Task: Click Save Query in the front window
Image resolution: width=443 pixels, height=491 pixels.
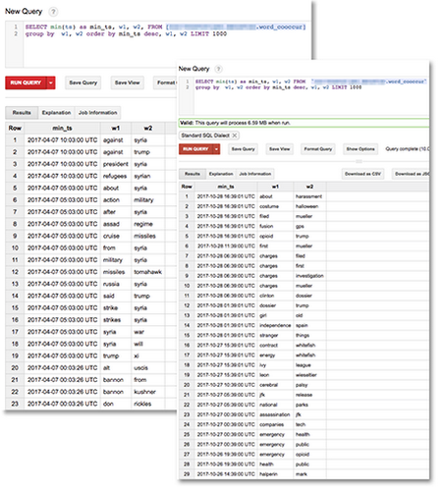Action: click(x=243, y=149)
